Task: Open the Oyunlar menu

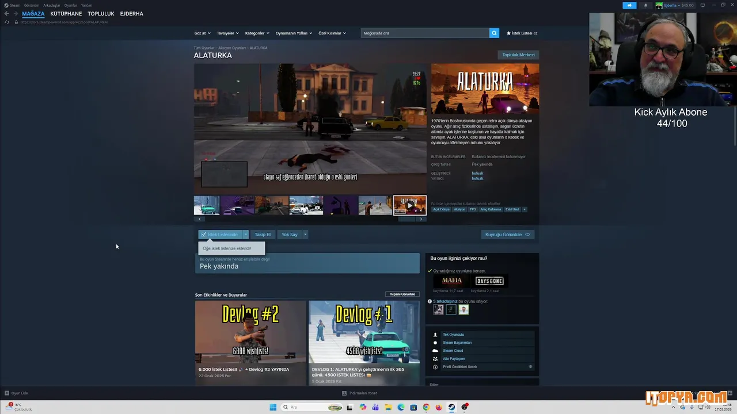Action: [x=71, y=5]
